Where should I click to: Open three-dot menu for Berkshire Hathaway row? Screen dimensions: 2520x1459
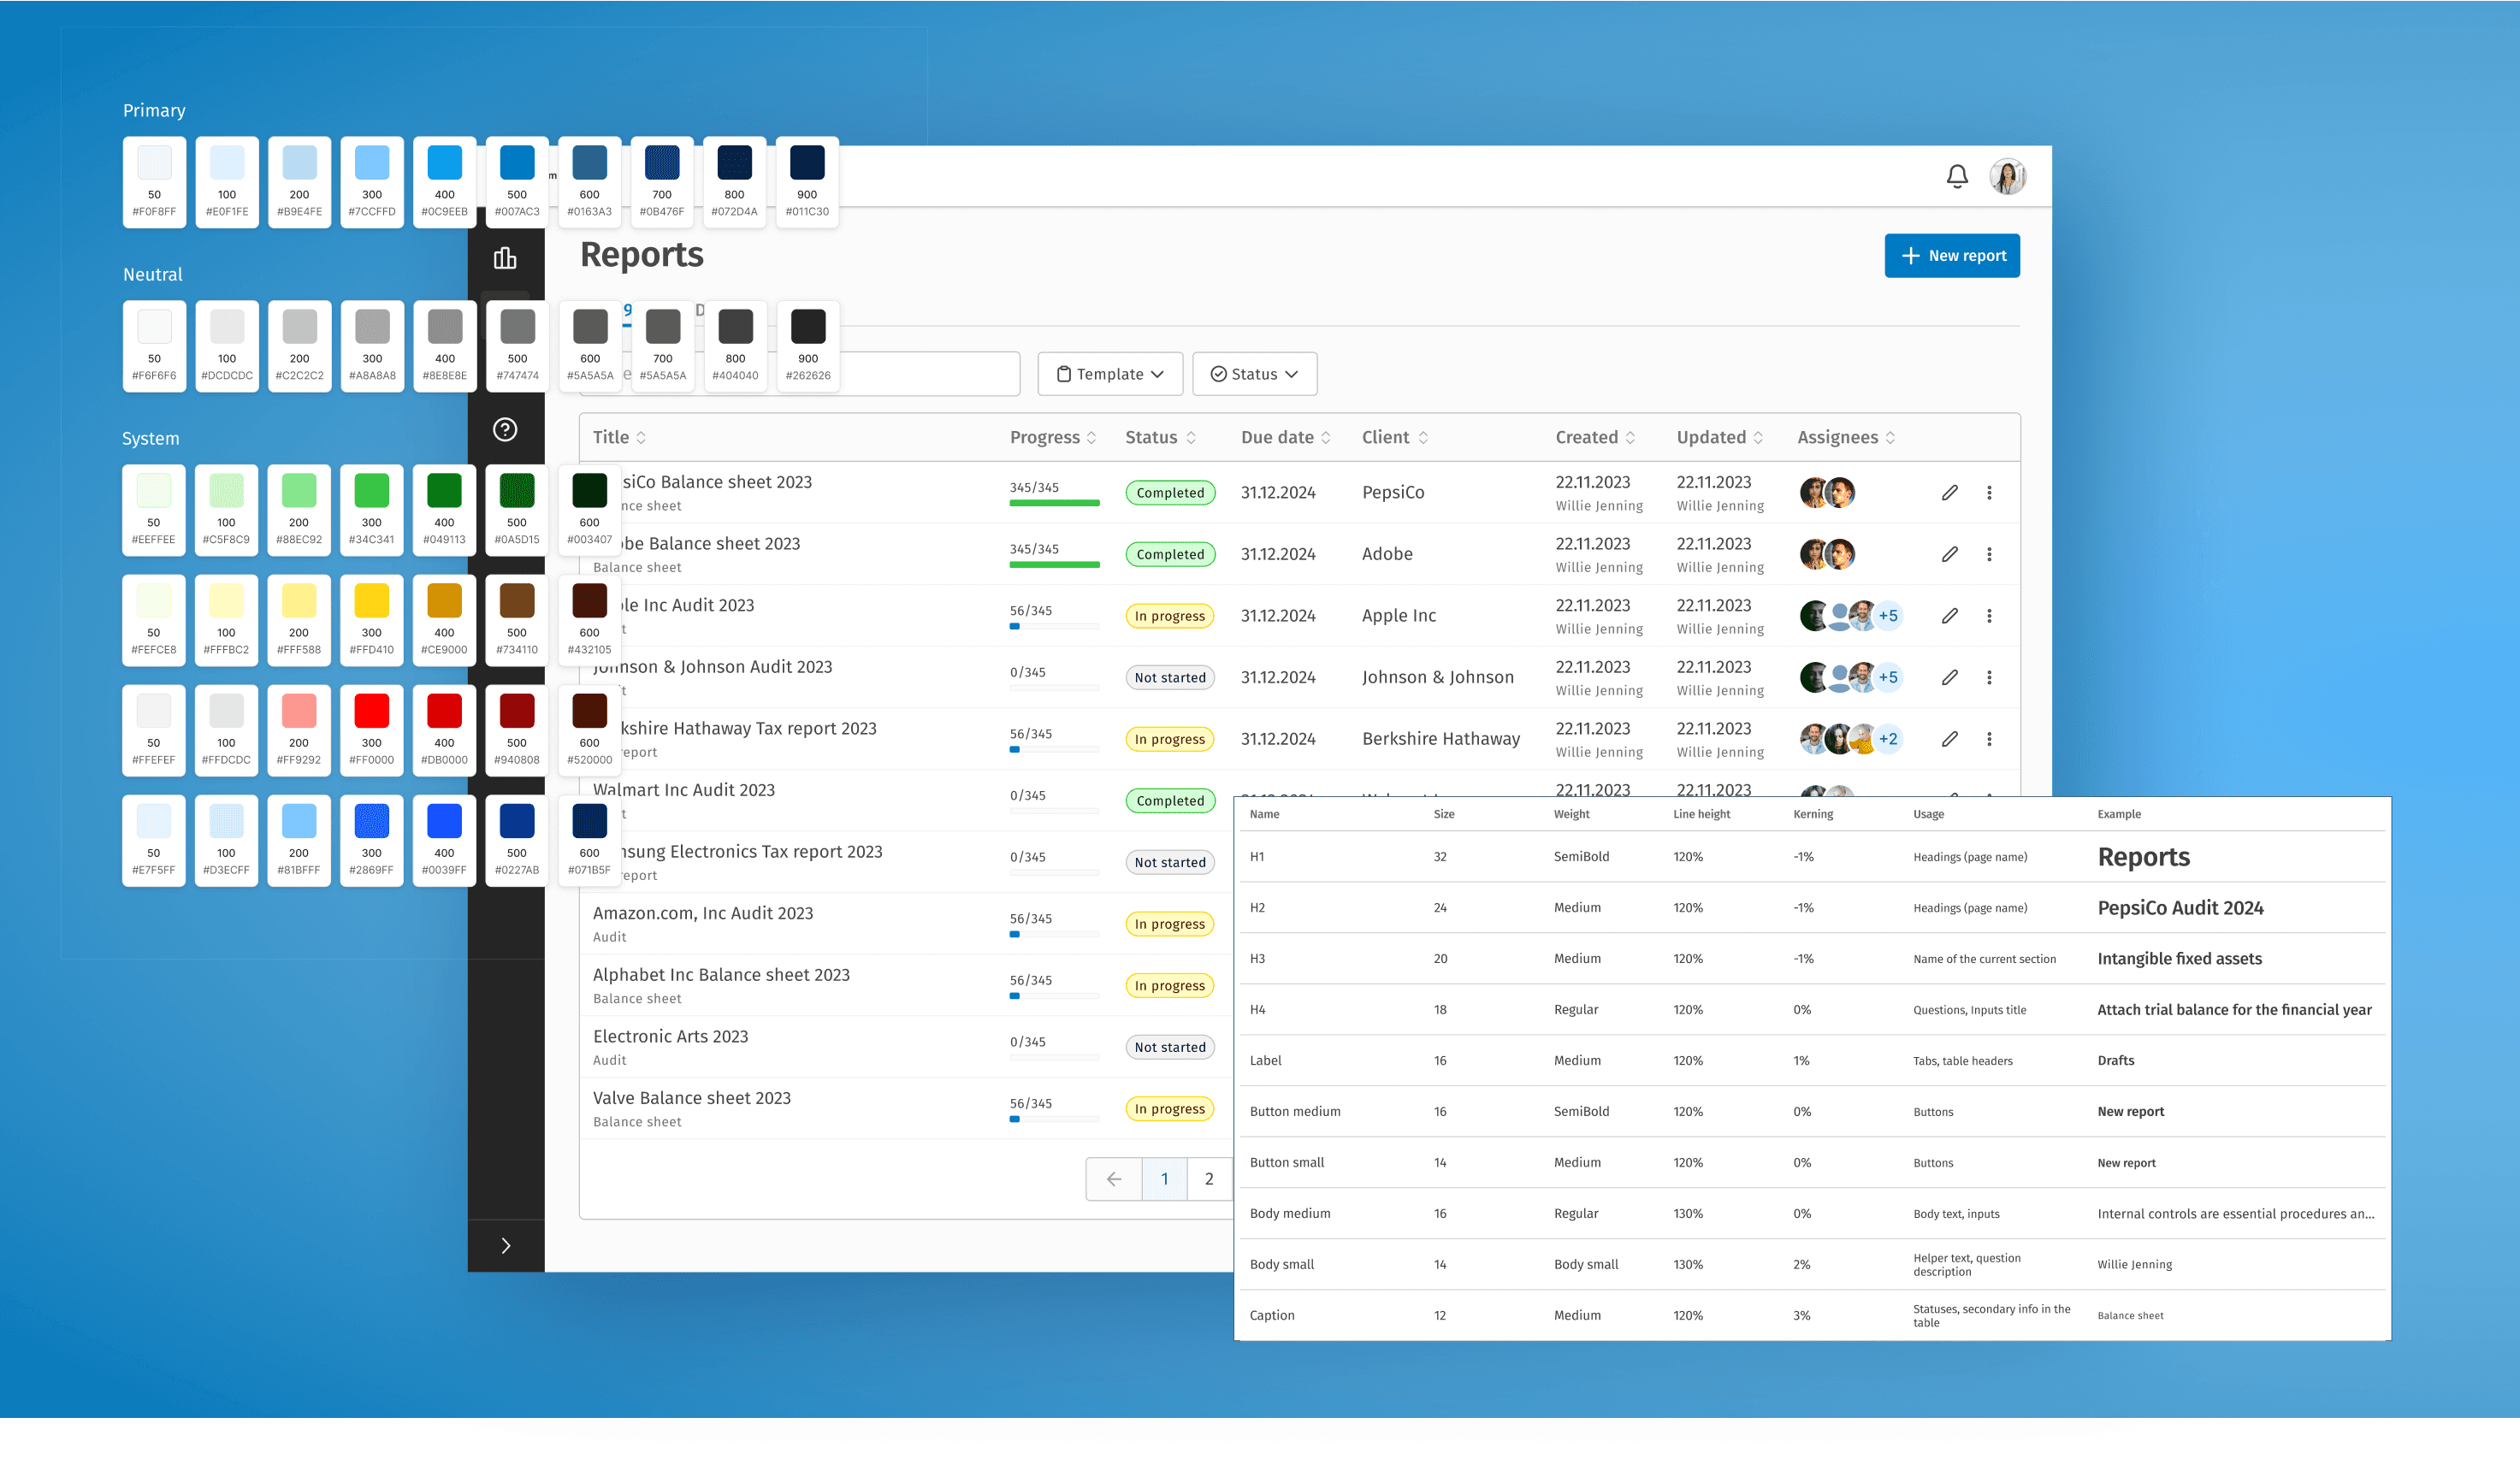1989,739
